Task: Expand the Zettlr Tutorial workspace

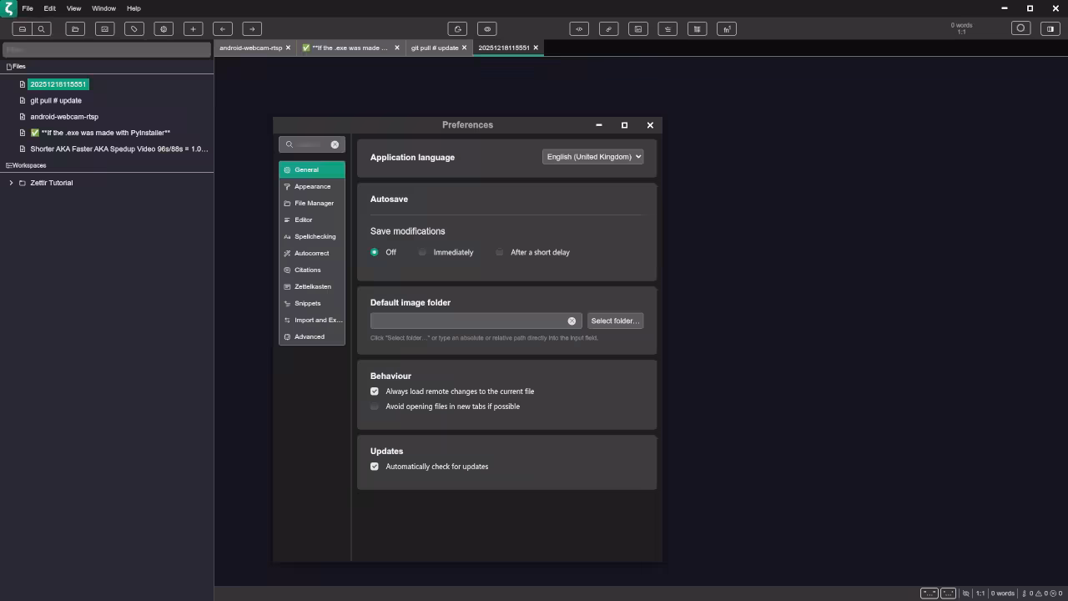Action: (x=11, y=183)
